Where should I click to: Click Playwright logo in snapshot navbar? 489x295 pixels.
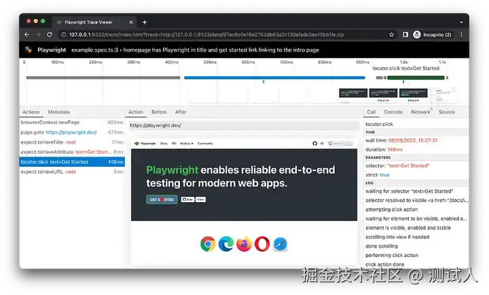coord(145,144)
